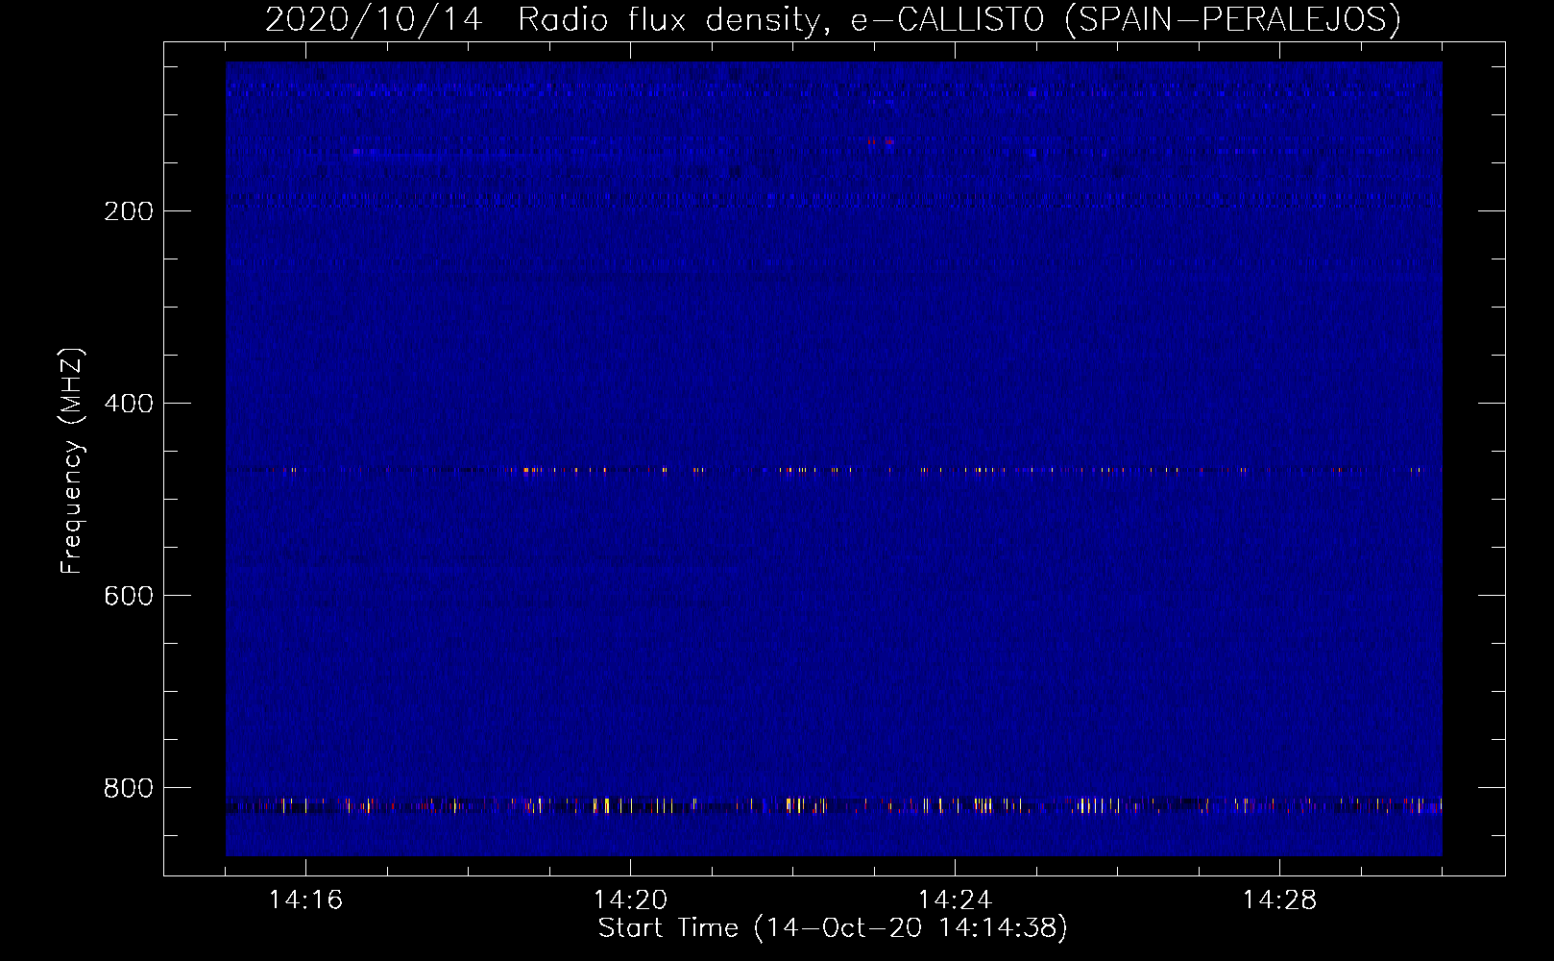Click the 200 frequency tick label

click(x=129, y=211)
